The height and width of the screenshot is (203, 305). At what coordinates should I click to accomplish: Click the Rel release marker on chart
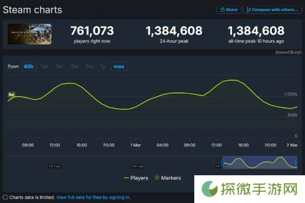coord(11,95)
